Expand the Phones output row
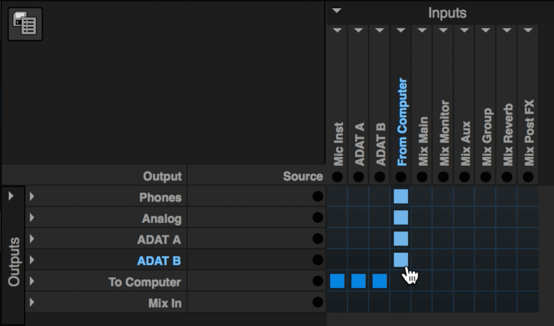Image resolution: width=554 pixels, height=326 pixels. [32, 197]
